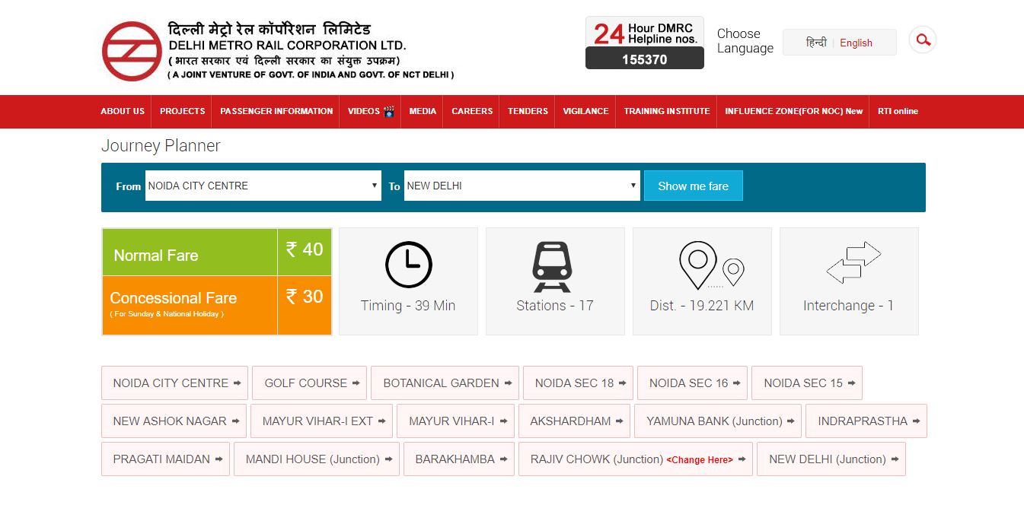Viewport: 1024px width, 505px height.
Task: Switch language to Hindi
Action: click(815, 43)
